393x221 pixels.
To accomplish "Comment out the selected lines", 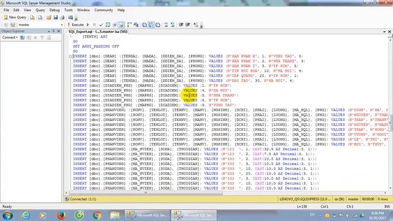I will 166,25.
